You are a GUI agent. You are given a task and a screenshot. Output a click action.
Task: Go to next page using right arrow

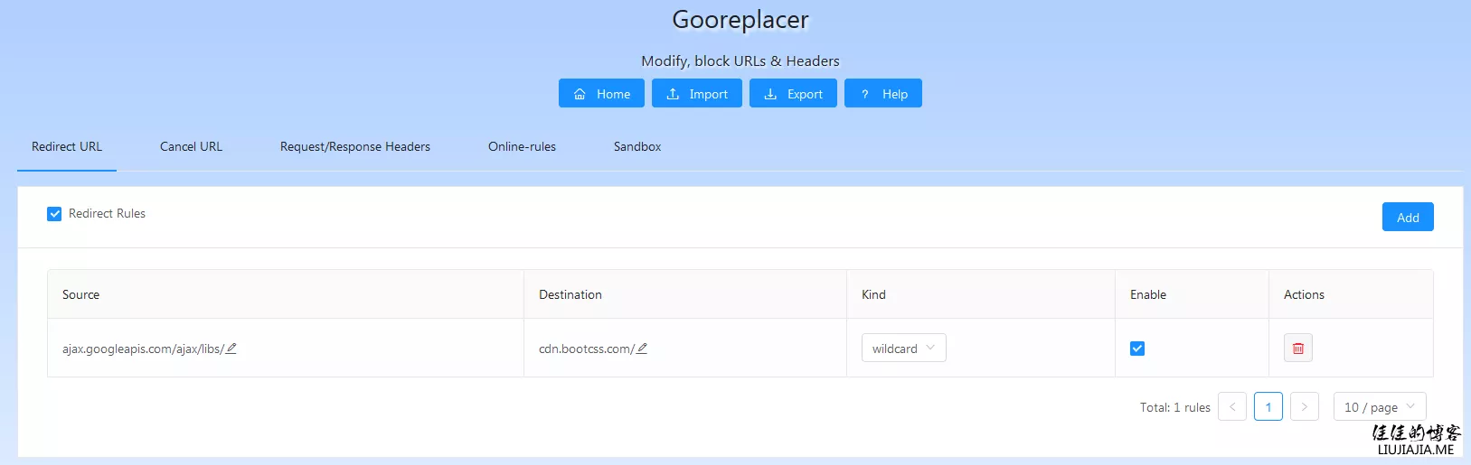(1304, 407)
